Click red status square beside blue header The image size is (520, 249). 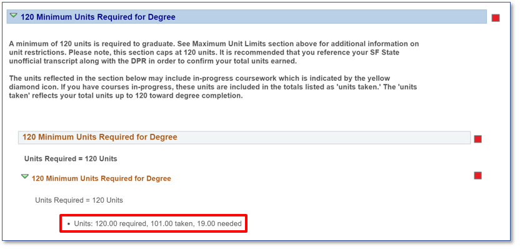click(496, 18)
